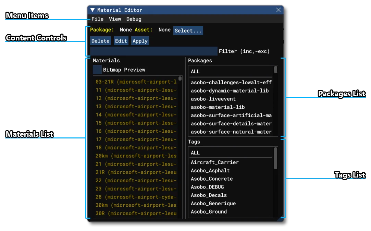Click the Tags list scrollbar thumb
371x231 pixels.
275,158
